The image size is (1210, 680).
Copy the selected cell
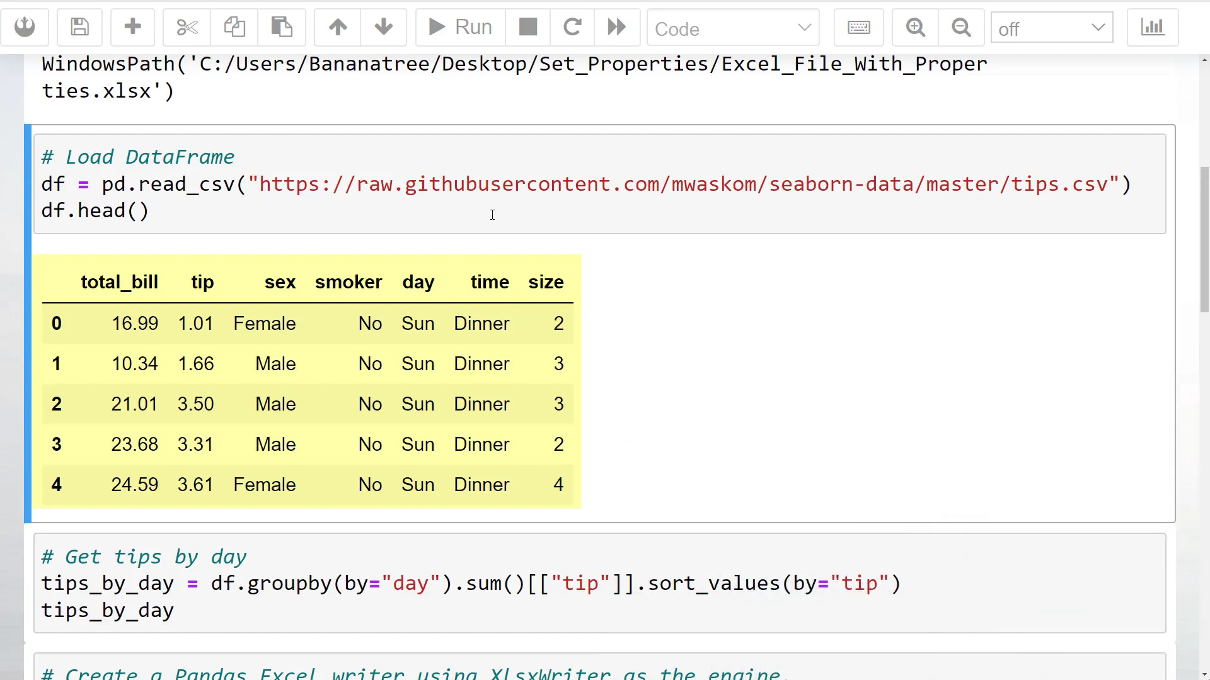(234, 27)
